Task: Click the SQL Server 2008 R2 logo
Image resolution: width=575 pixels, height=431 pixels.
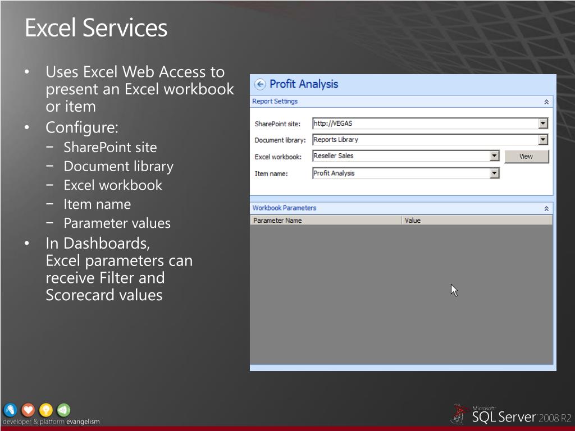Action: 511,415
